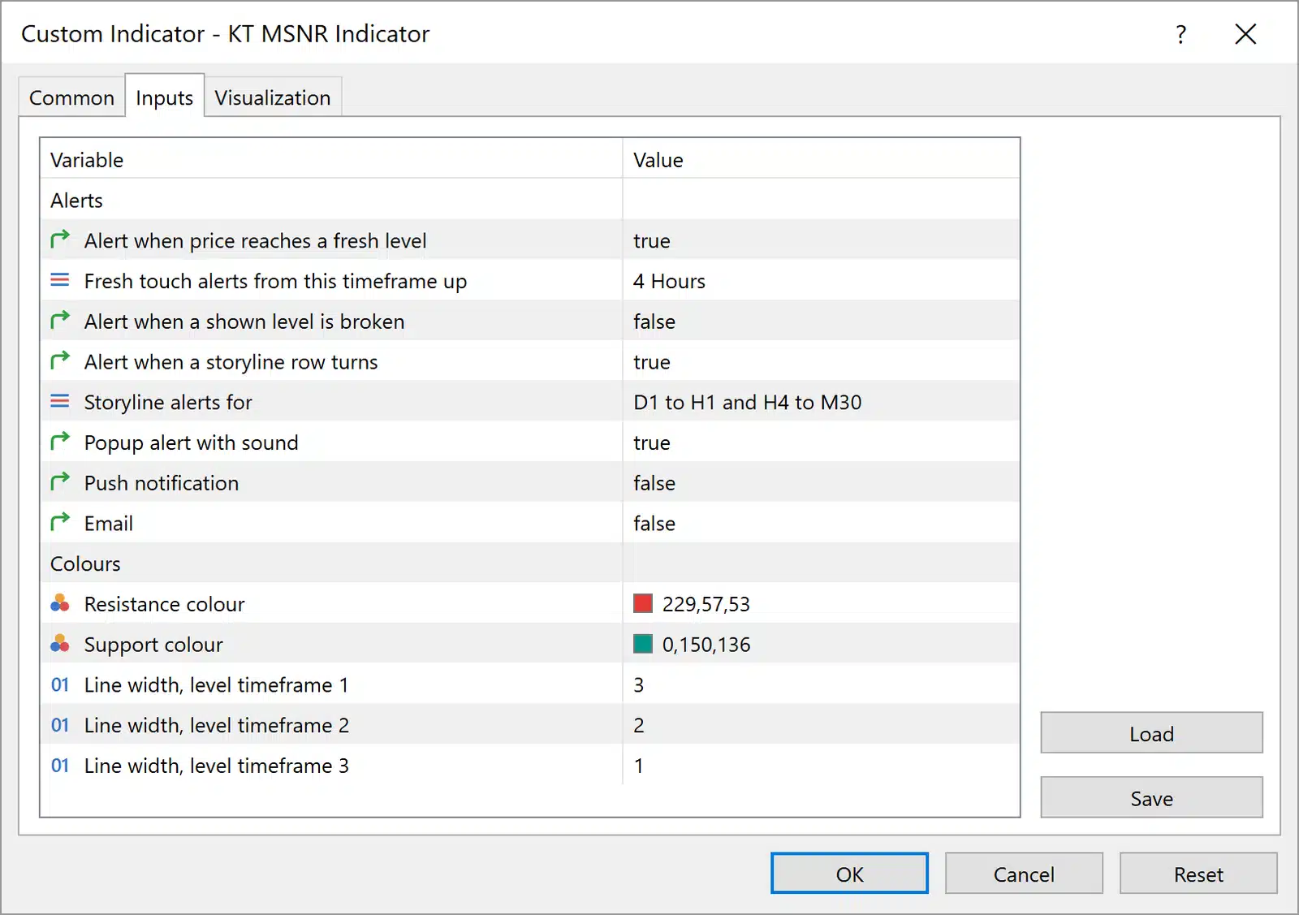Toggle the 'true' value for Popup alert with sound
This screenshot has height=915, width=1299.
click(x=821, y=442)
